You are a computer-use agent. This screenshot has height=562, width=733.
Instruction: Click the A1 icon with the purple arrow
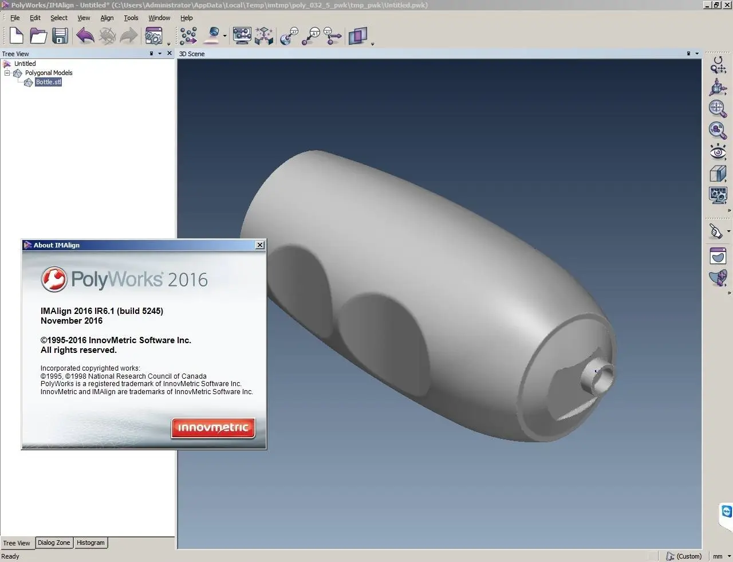pyautogui.click(x=333, y=36)
